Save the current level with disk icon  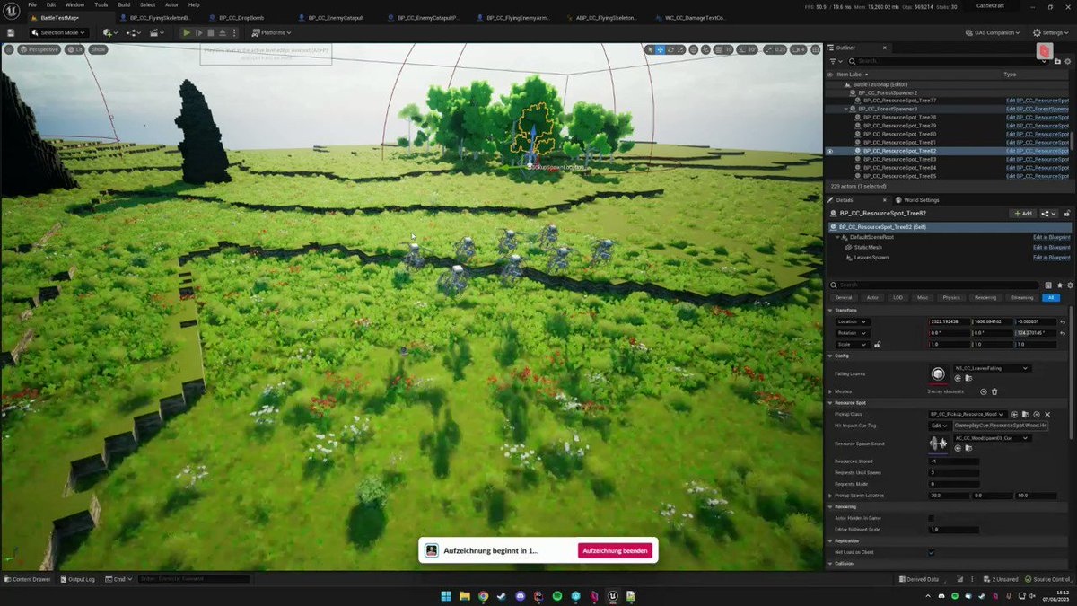tap(11, 32)
